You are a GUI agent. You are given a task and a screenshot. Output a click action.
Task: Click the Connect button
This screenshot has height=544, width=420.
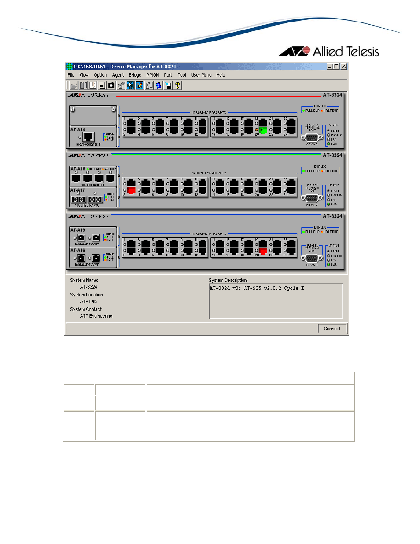coord(332,329)
